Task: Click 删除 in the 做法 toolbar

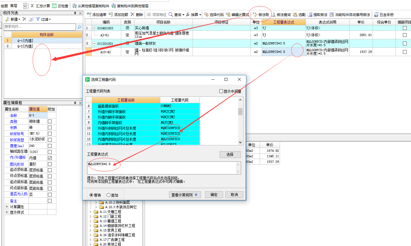Action: tap(137, 15)
